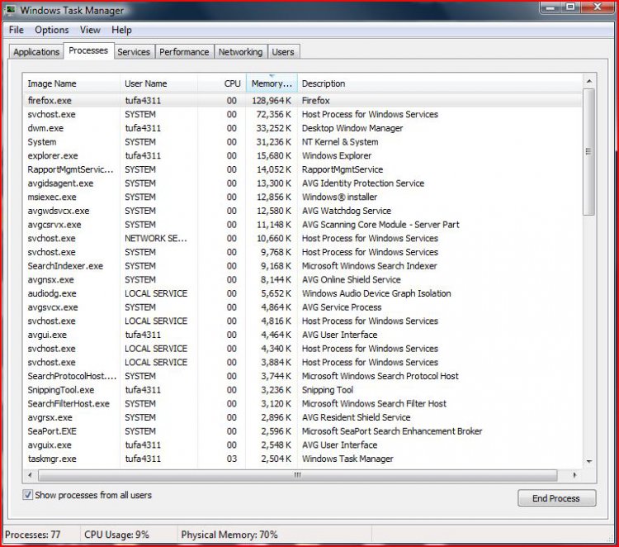Select the avgsvcx.exe process
This screenshot has height=547, width=619.
(302, 307)
